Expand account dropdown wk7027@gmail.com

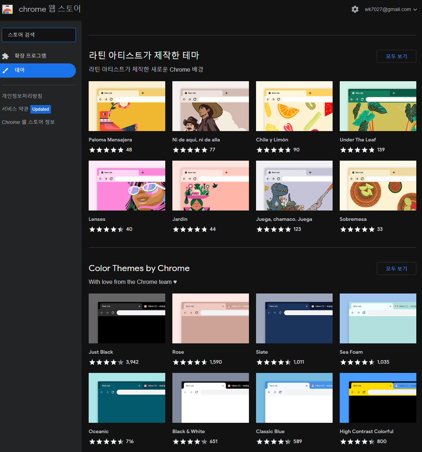pos(391,9)
